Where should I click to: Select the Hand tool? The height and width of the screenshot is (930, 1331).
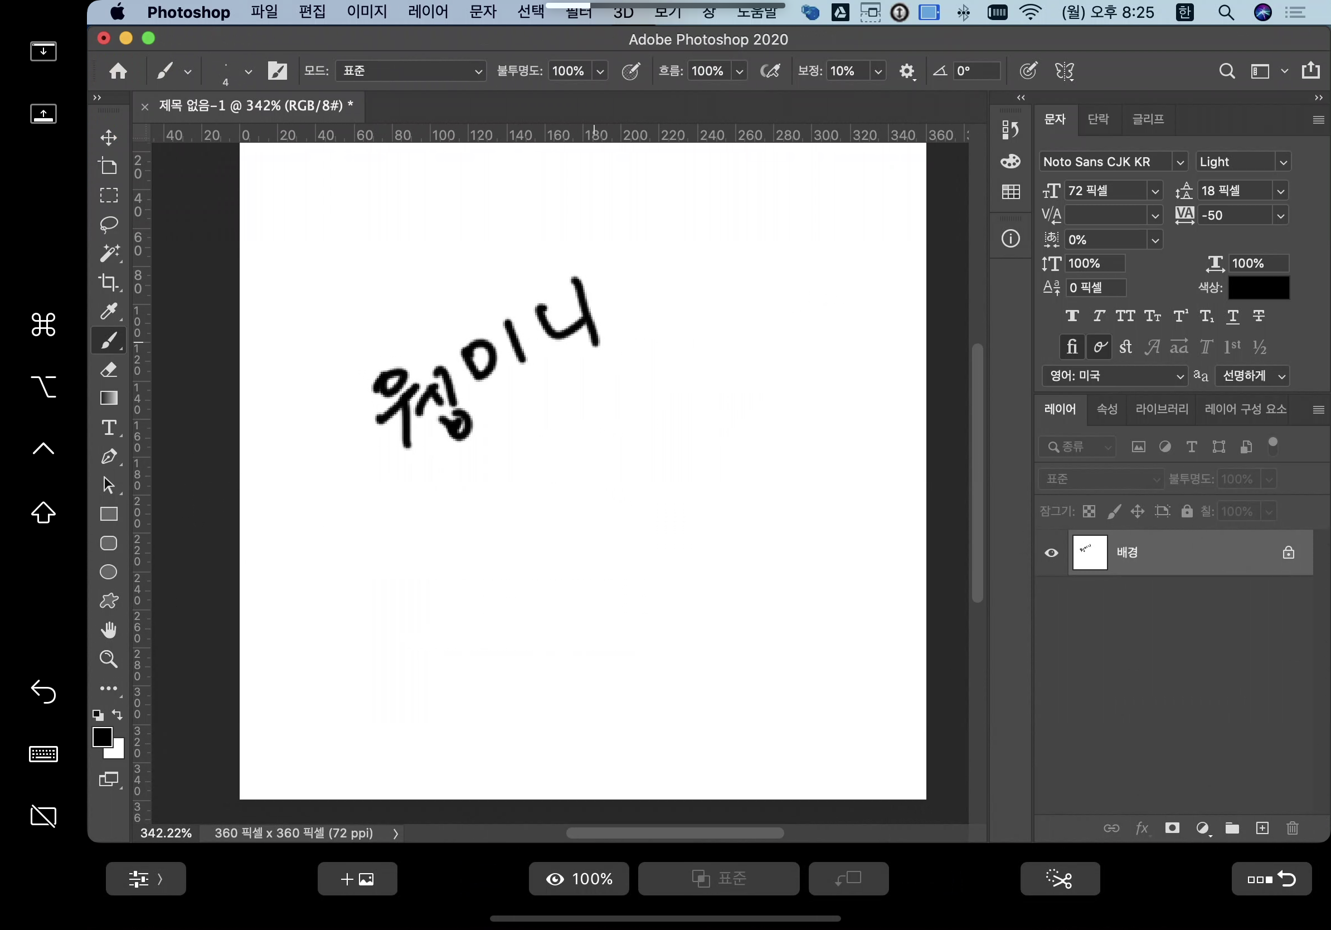click(108, 629)
